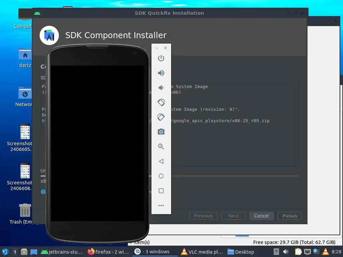
Task: Rotate emulator left using the first rotate icon
Action: coord(161,102)
